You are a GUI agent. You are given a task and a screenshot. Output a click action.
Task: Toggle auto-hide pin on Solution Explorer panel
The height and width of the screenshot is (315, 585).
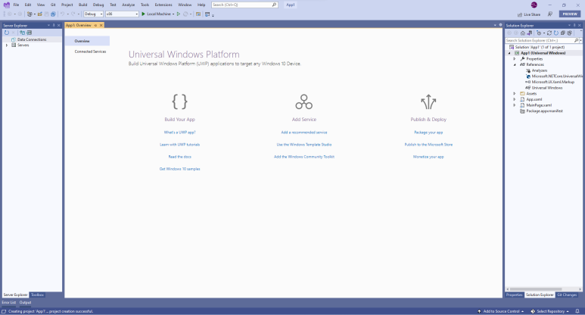(574, 26)
